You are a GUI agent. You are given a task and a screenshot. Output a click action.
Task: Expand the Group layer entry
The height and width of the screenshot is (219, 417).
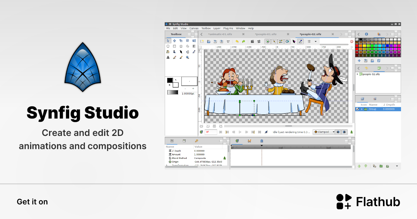[361, 109]
